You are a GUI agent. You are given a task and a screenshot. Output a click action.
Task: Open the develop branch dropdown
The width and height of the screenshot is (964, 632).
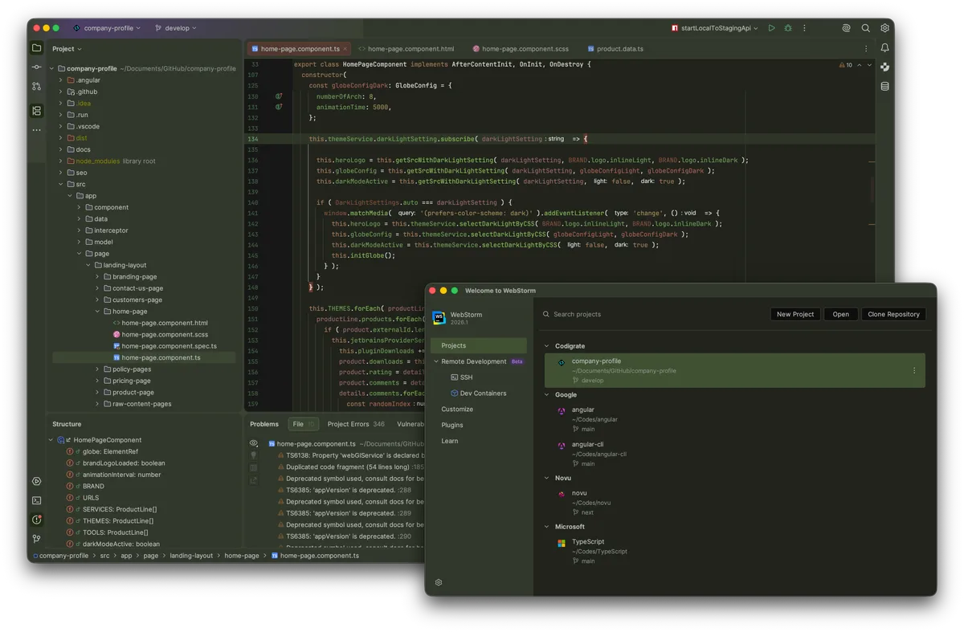click(x=175, y=28)
